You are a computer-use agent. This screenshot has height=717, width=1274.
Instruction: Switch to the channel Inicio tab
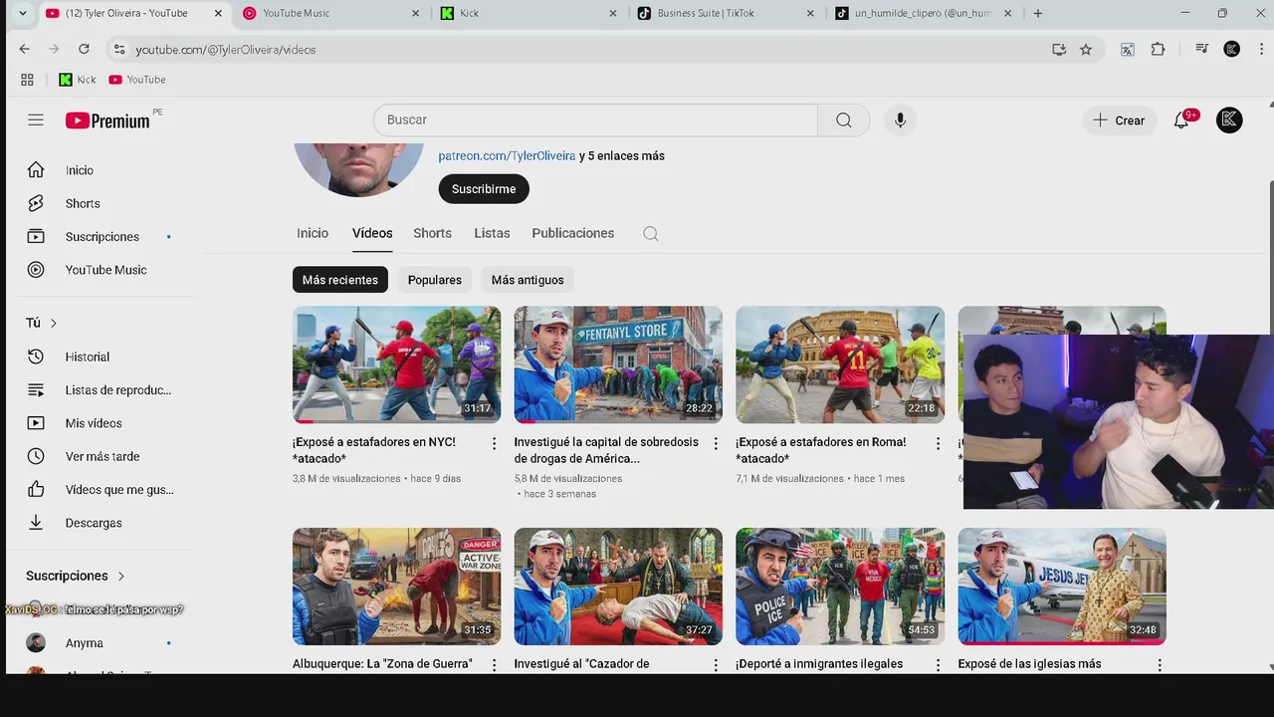pyautogui.click(x=313, y=233)
